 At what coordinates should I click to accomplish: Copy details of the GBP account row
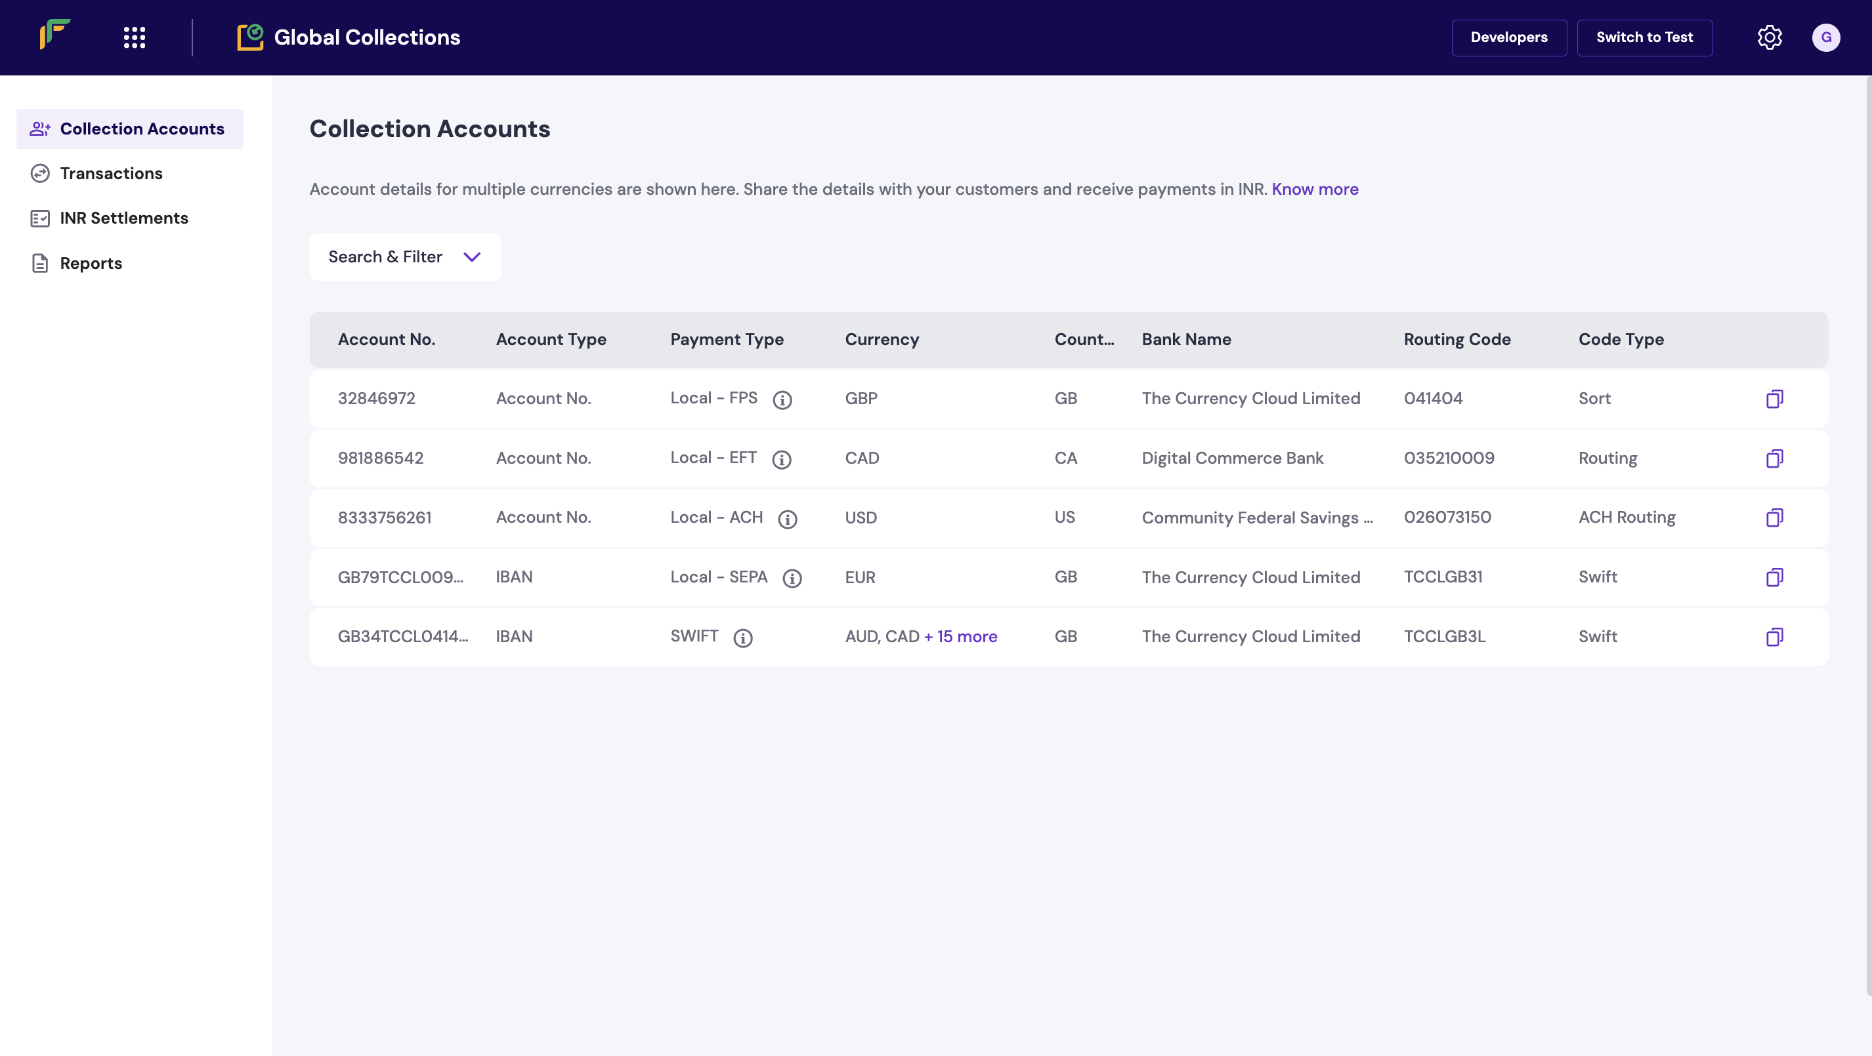(1774, 399)
